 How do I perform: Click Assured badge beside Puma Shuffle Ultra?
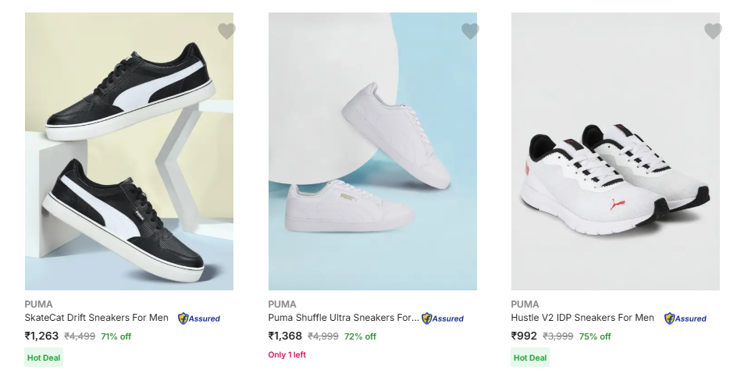[x=443, y=318]
